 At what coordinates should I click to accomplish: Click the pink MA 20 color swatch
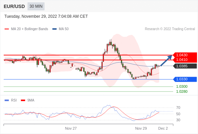[x=7, y=29]
